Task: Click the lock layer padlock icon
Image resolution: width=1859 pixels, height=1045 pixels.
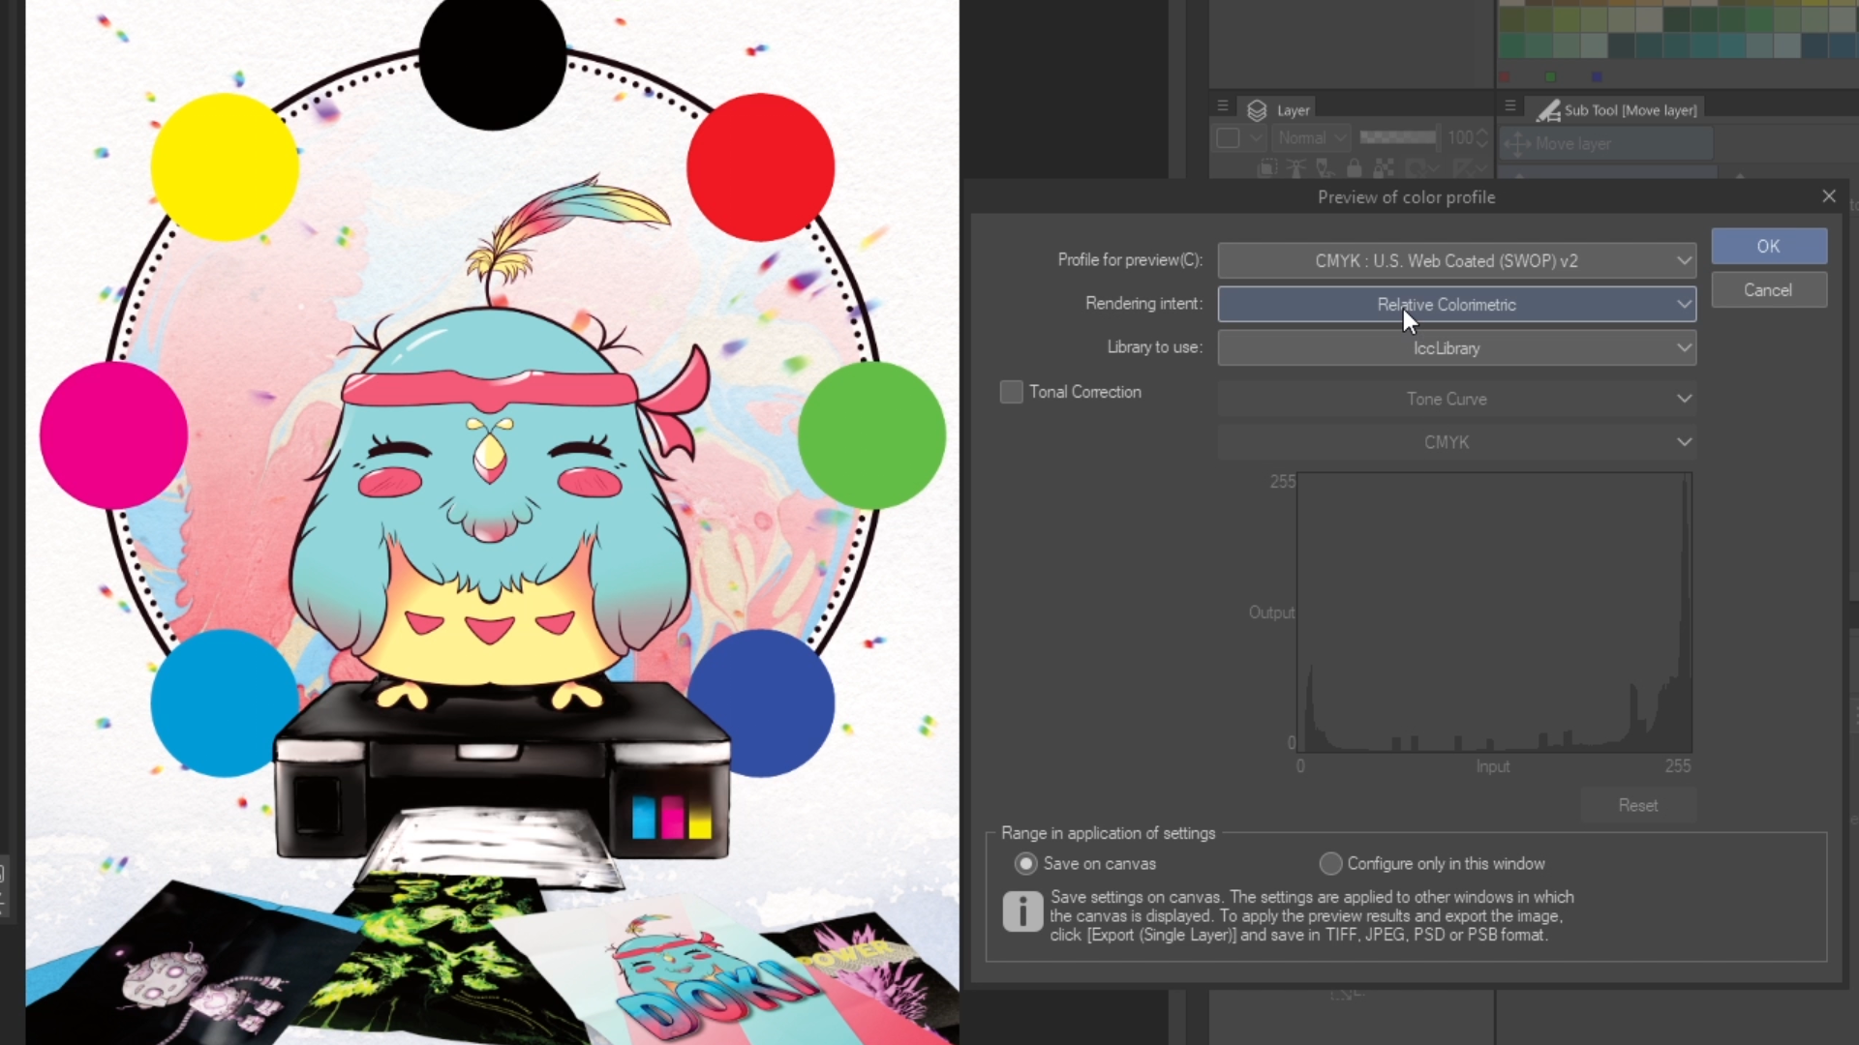Action: click(x=1354, y=168)
